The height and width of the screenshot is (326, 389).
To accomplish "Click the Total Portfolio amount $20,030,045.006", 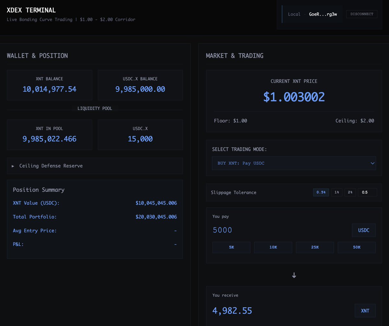I will (x=156, y=217).
